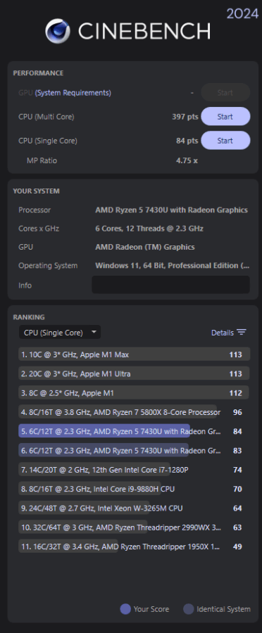
Task: Click the 397 pts multi core score
Action: (x=185, y=117)
